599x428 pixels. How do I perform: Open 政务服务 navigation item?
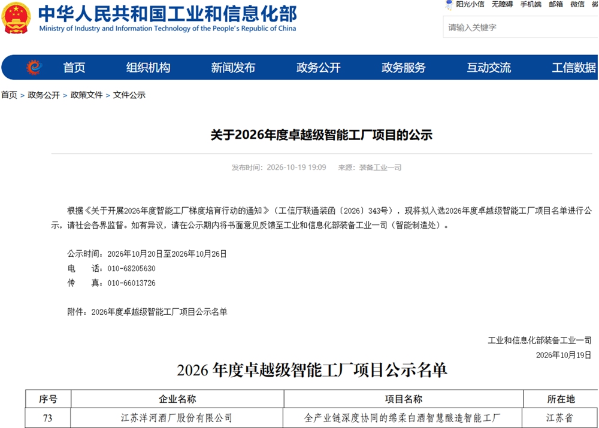click(403, 68)
